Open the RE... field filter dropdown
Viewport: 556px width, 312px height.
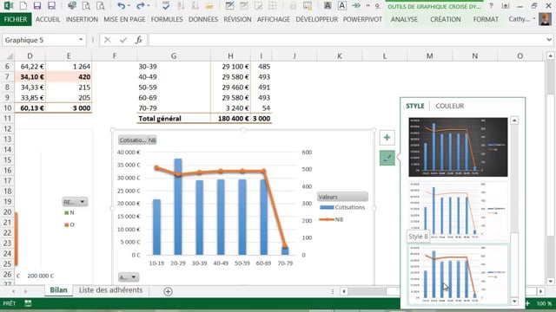(75, 202)
